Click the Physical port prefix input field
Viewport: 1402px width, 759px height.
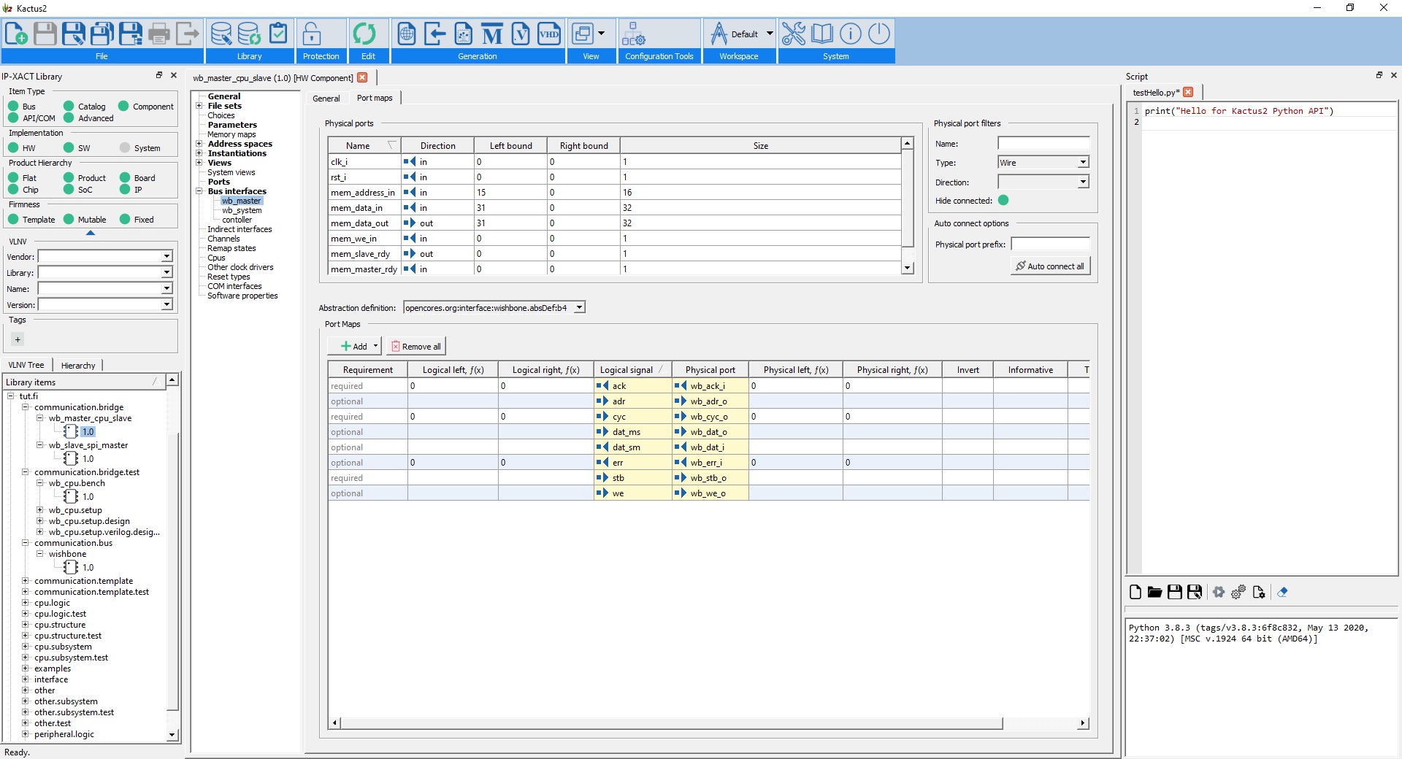pos(1050,244)
